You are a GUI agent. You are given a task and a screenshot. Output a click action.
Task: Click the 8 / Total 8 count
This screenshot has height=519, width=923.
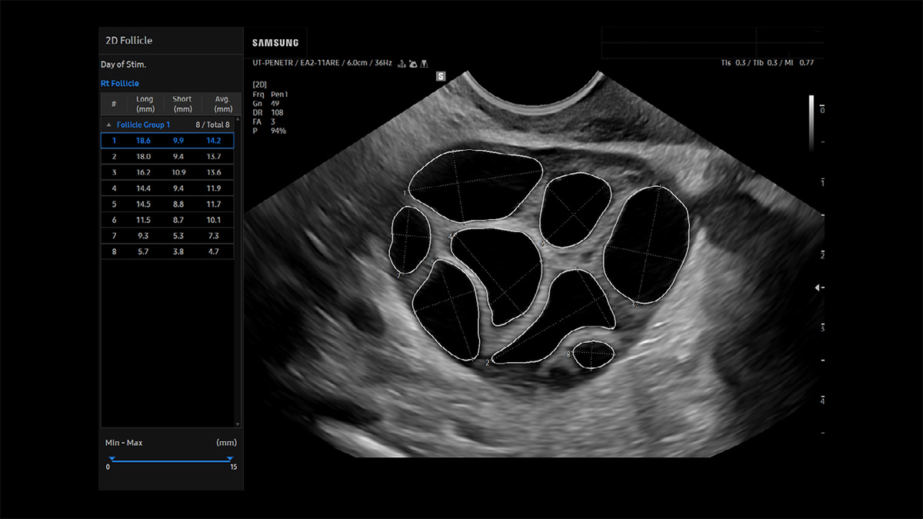213,125
